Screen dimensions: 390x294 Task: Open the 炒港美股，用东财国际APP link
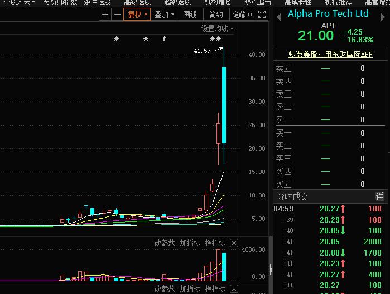[x=330, y=54]
